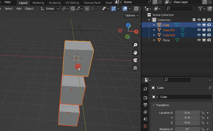Viewport: 213px width, 131px height.
Task: Click the X axis on navigation gizmo
Action: pos(136,32)
